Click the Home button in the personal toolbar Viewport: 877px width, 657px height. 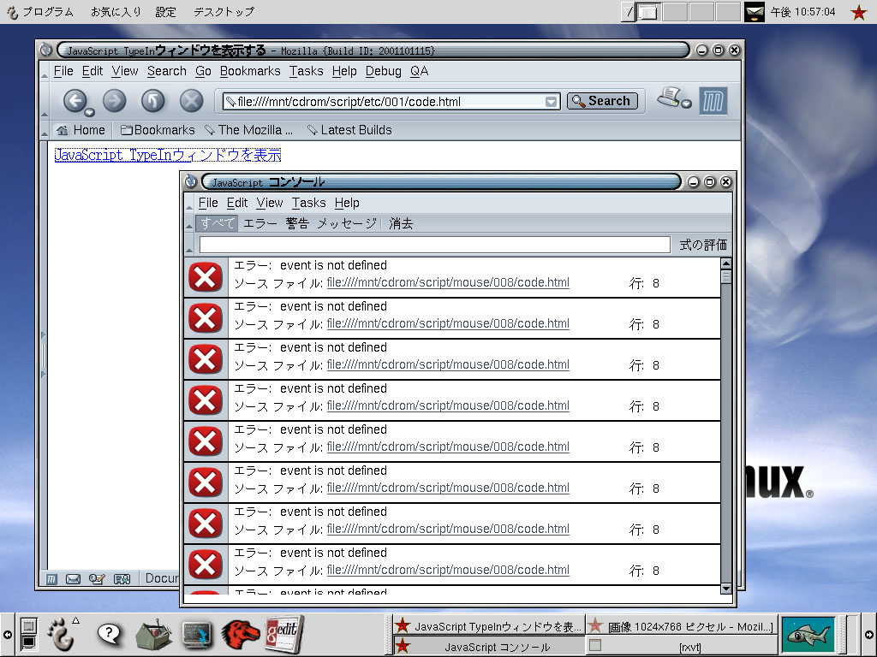(81, 130)
